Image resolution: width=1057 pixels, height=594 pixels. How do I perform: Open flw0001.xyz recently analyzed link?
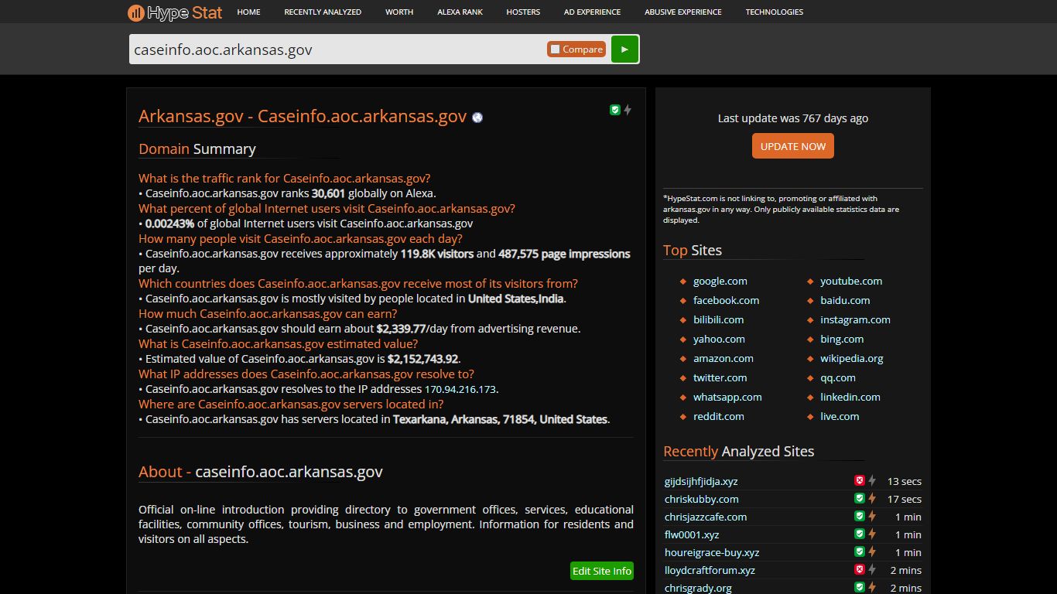pyautogui.click(x=692, y=534)
